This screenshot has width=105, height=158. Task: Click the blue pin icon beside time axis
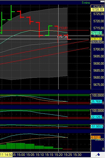(98, 154)
